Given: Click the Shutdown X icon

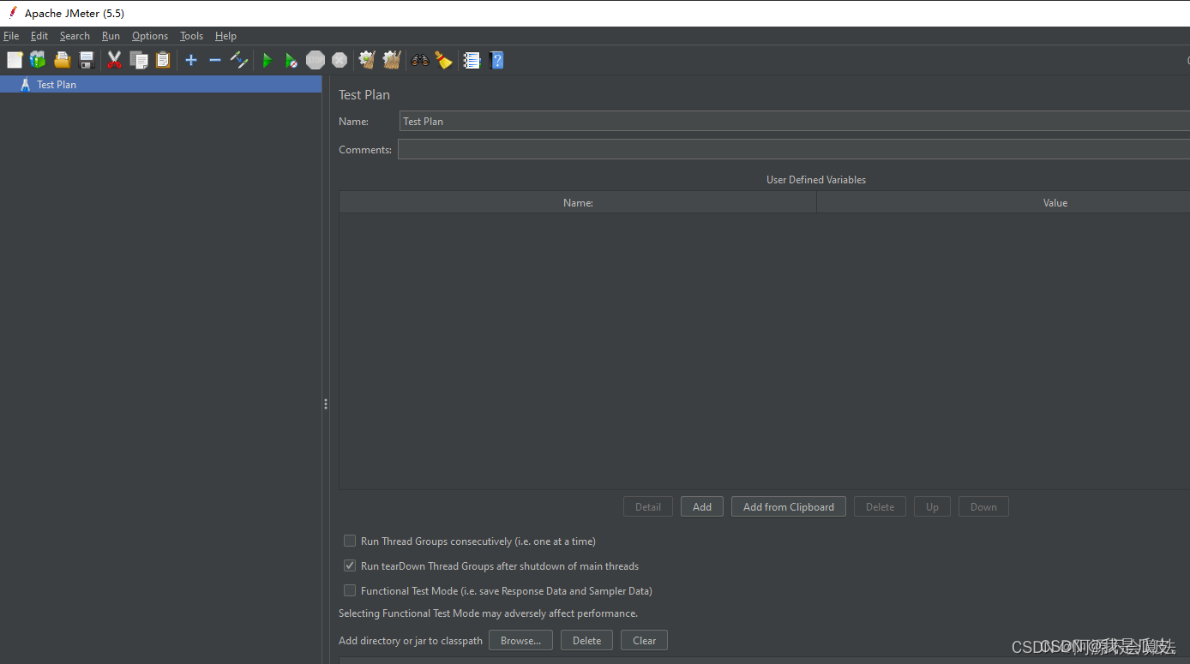Looking at the screenshot, I should coord(340,60).
